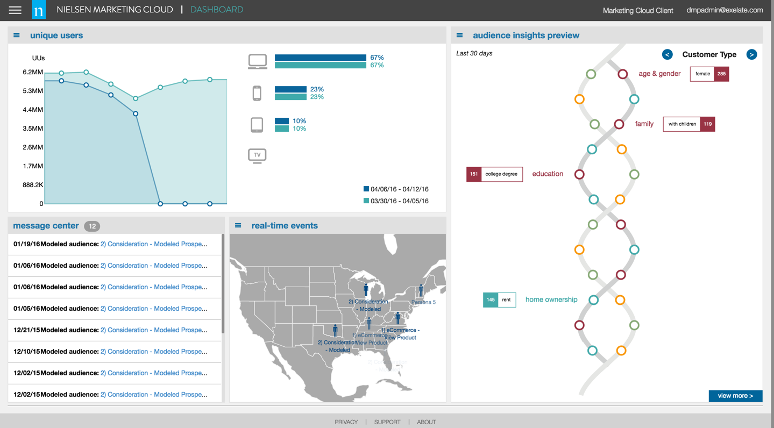Select the with children 119 tag
Viewport: 774px width, 428px height.
pos(689,124)
